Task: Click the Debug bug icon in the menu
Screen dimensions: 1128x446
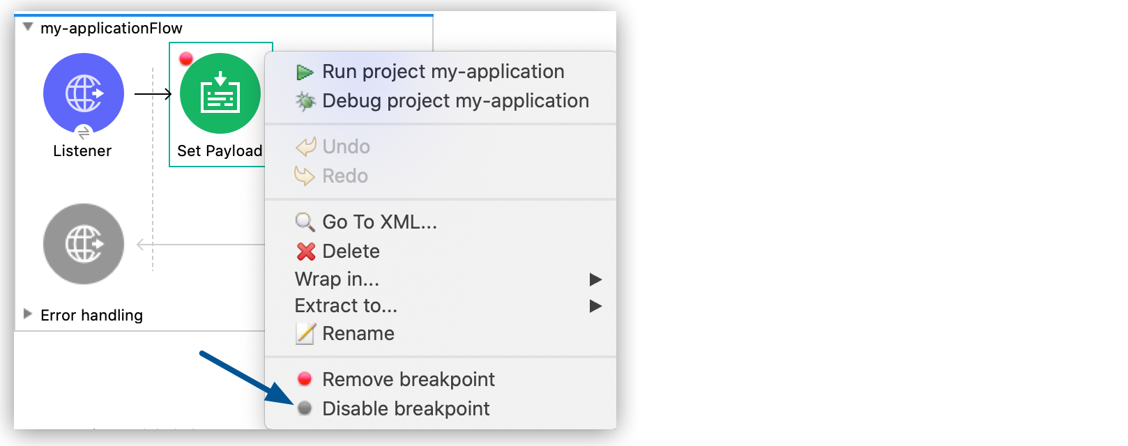Action: point(305,100)
